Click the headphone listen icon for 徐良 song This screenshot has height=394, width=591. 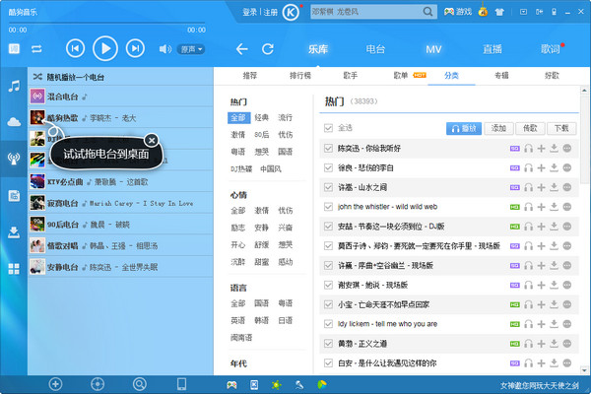pos(528,167)
